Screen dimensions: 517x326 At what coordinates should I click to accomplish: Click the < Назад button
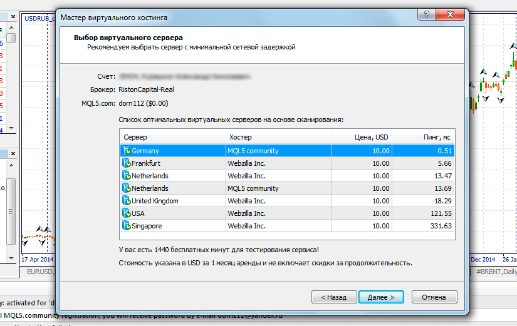pos(334,297)
